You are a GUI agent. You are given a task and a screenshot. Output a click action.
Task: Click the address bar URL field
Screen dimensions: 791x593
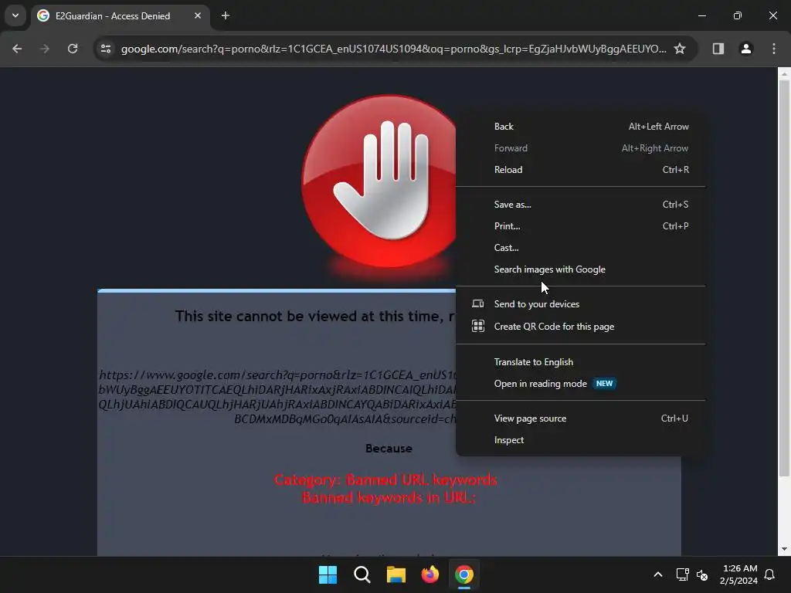pos(393,49)
